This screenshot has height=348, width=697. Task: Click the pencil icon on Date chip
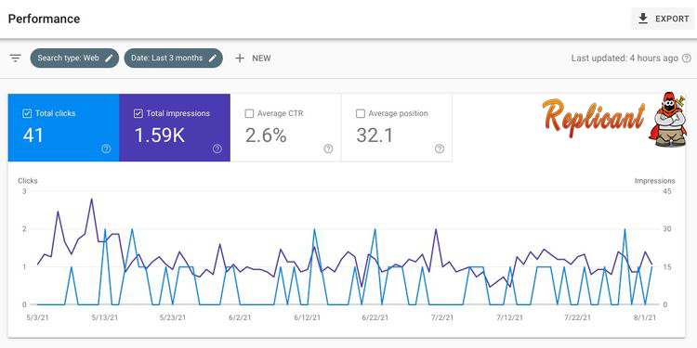(x=213, y=58)
